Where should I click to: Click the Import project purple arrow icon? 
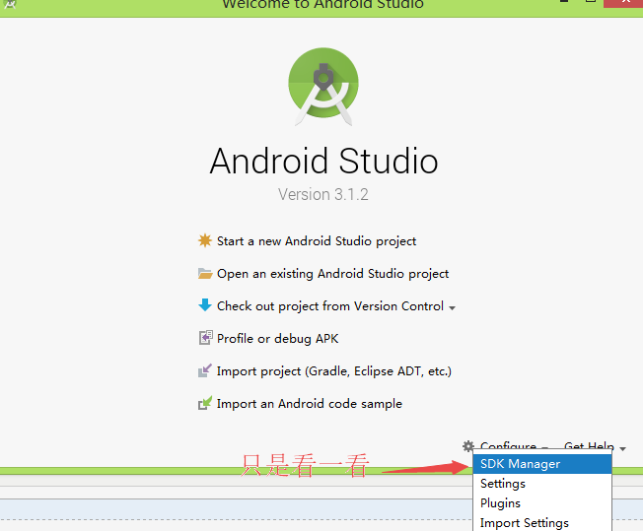pyautogui.click(x=204, y=370)
